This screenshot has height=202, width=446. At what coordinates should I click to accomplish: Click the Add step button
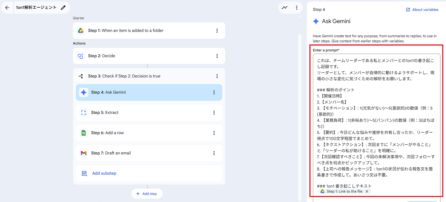tap(147, 194)
